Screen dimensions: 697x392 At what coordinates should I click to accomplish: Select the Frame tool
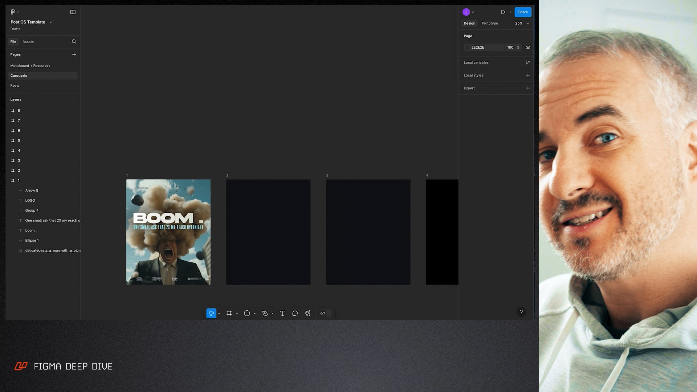229,313
